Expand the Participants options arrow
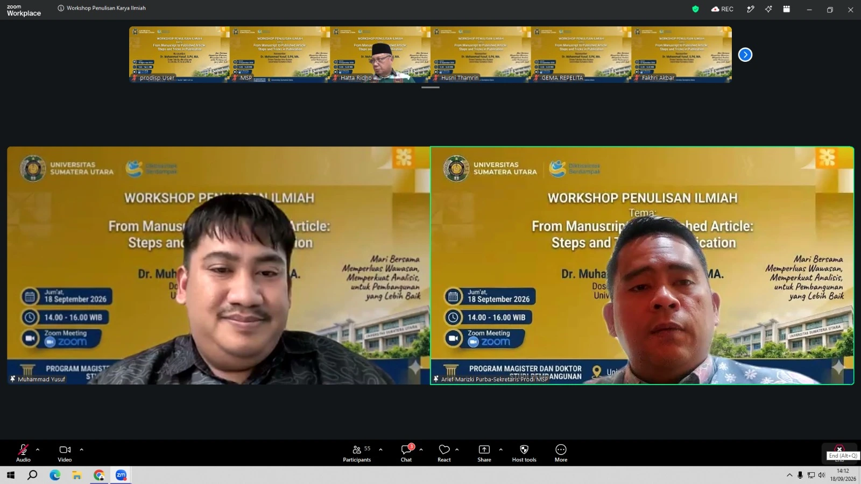 point(380,450)
